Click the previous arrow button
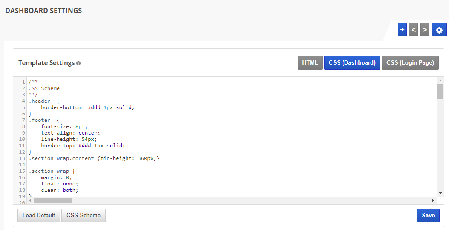Screen dimensions: 449x230 click(413, 30)
